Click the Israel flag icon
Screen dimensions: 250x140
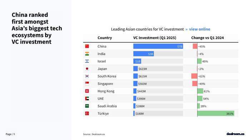coord(87,61)
